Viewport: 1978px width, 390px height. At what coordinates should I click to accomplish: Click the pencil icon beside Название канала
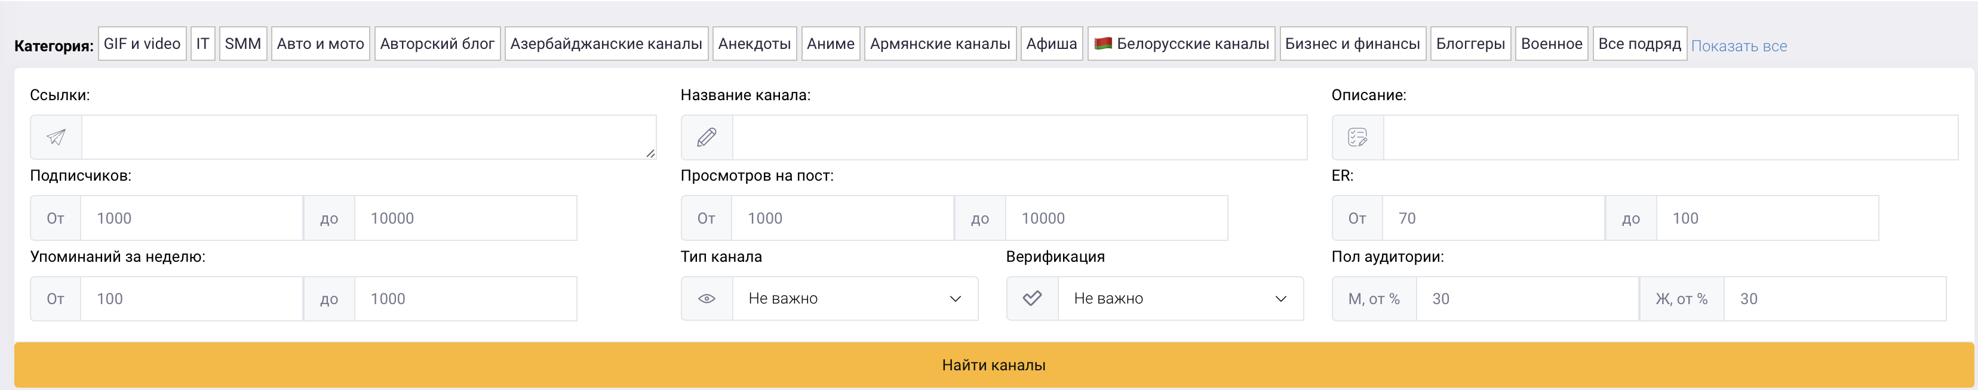707,137
